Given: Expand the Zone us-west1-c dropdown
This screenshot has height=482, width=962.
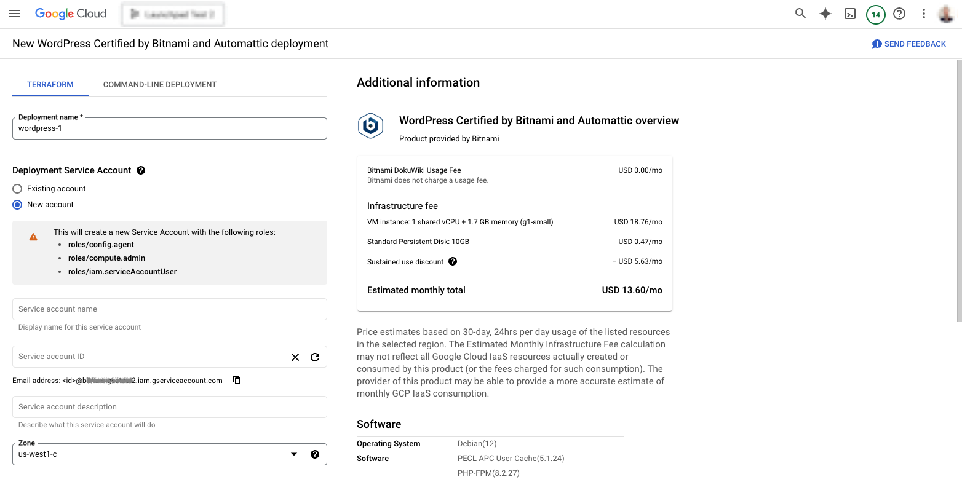Looking at the screenshot, I should pyautogui.click(x=170, y=454).
